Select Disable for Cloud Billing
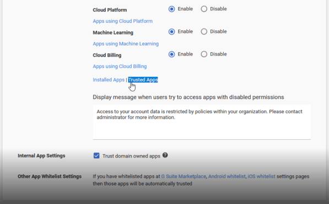This screenshot has height=204, width=329. click(x=204, y=54)
